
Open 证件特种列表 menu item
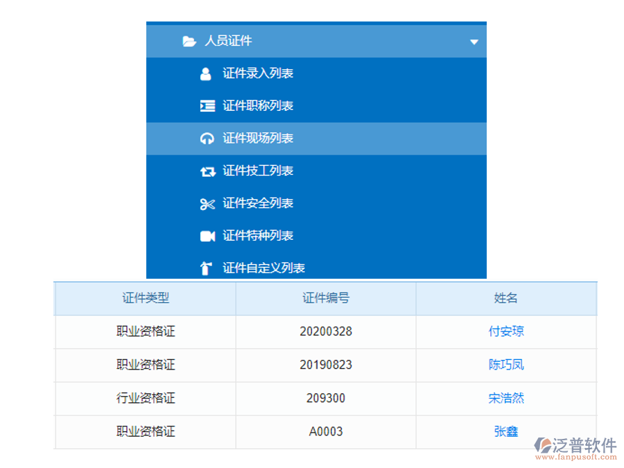[x=316, y=236]
